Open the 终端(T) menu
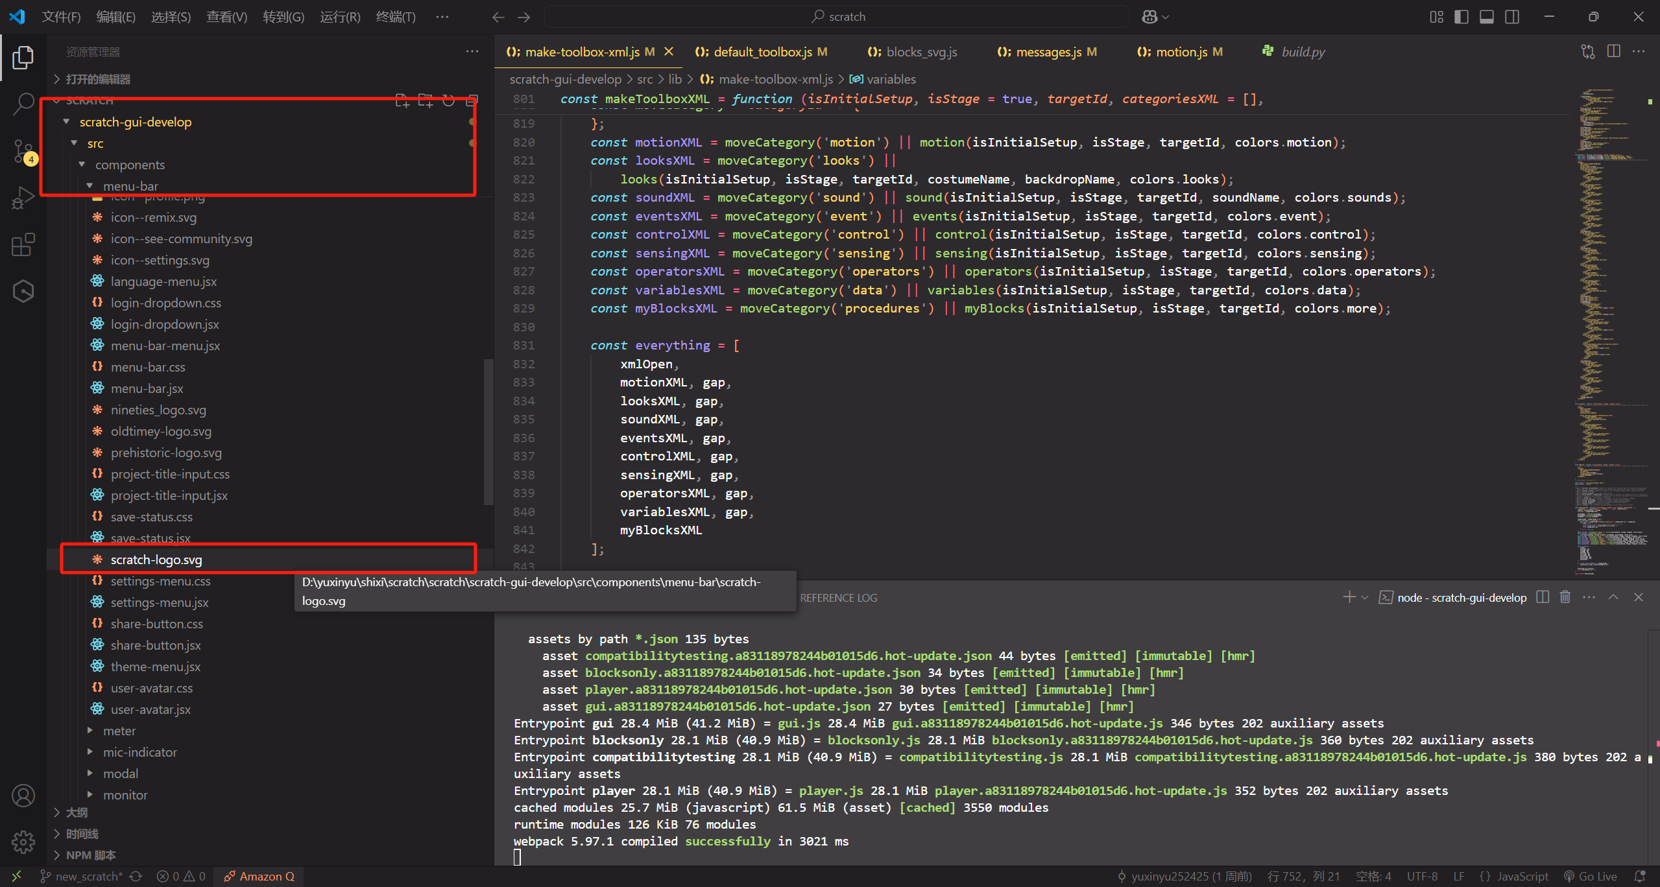This screenshot has height=887, width=1660. (396, 17)
